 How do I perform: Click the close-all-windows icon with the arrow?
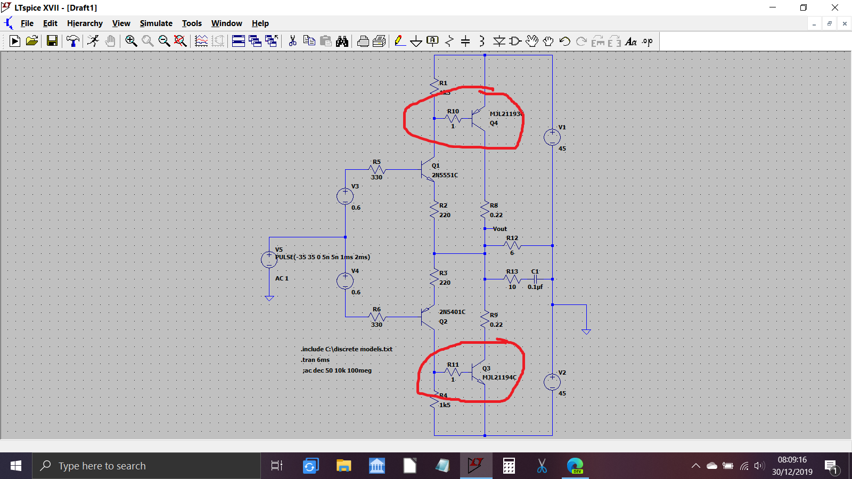pos(272,41)
